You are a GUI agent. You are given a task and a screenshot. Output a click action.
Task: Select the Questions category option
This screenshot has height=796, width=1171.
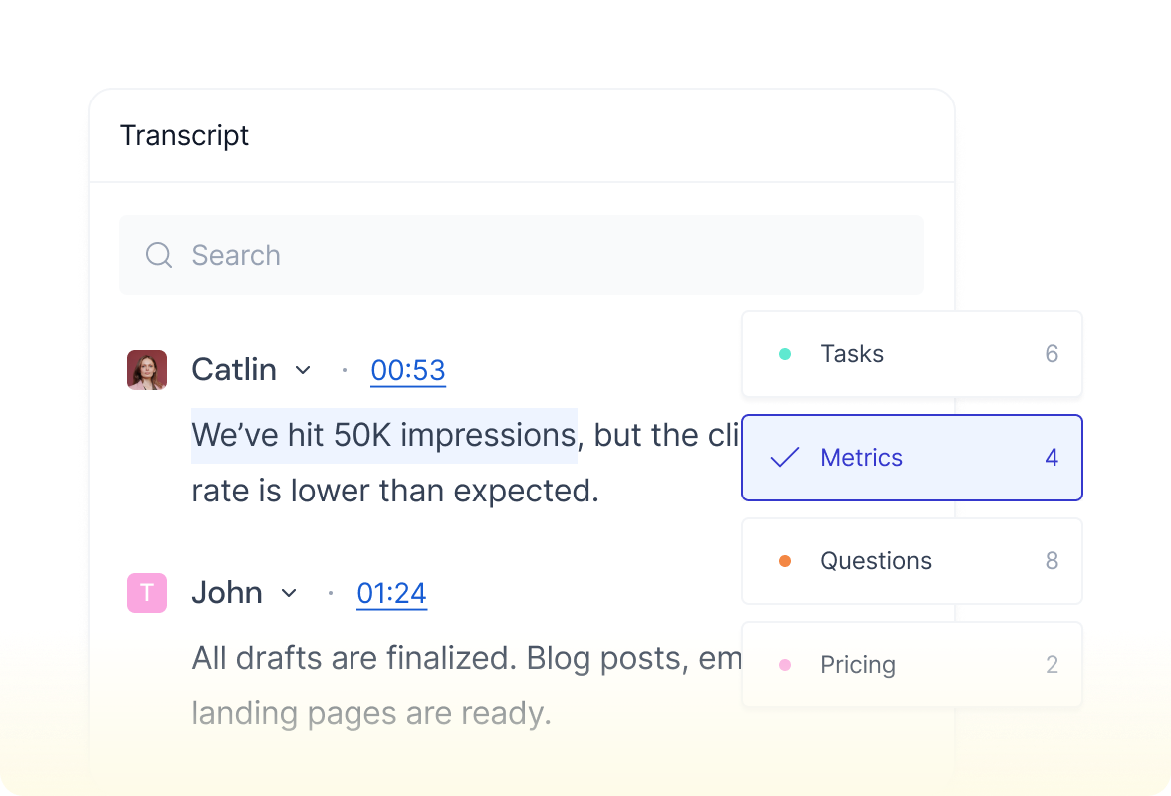(911, 561)
